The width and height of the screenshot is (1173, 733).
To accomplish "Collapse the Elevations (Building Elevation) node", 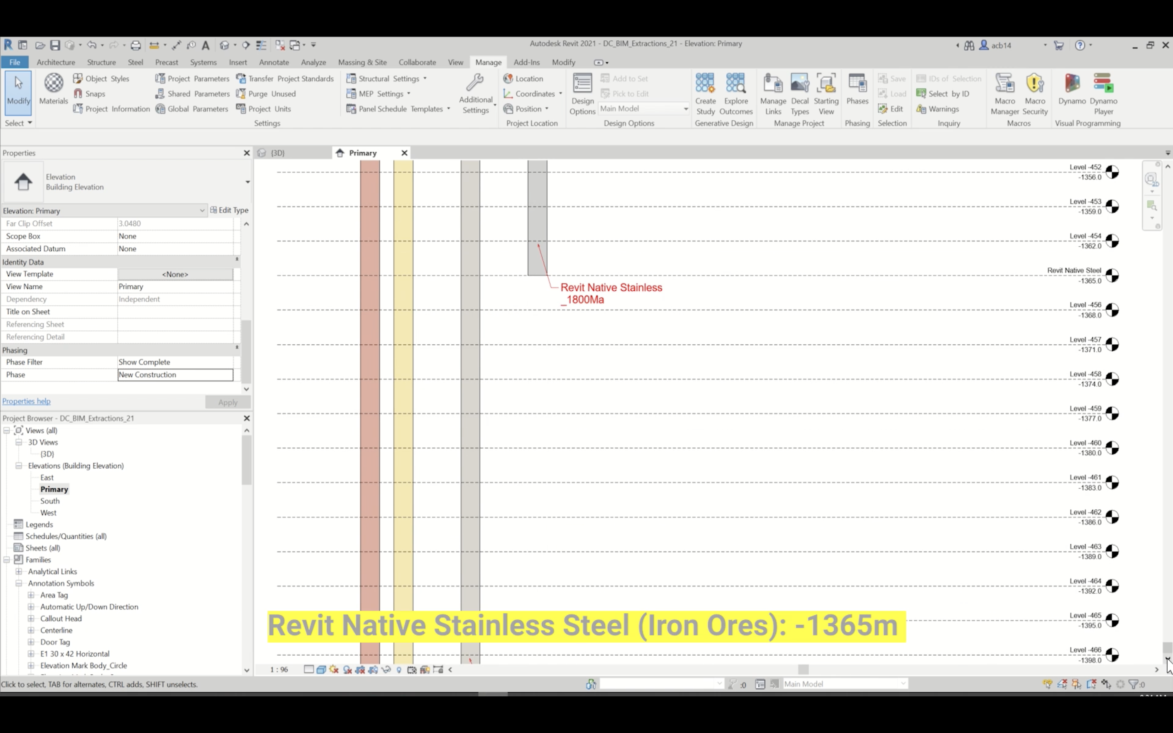I will click(19, 465).
